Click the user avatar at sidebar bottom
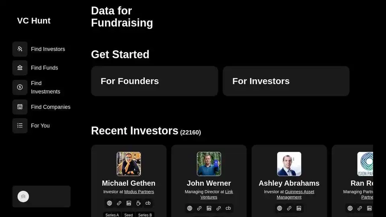This screenshot has width=386, height=217. click(23, 197)
